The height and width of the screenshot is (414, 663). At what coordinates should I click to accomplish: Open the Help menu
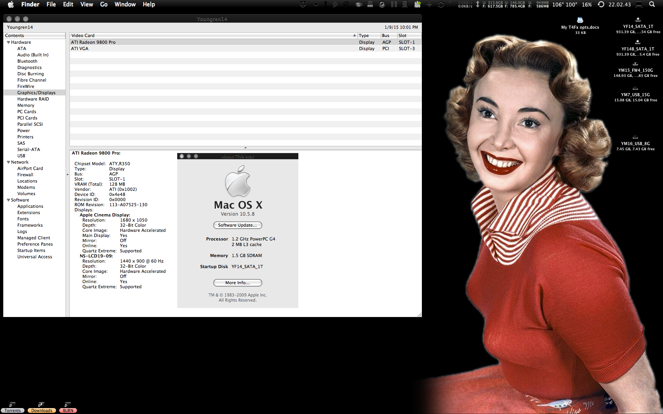click(x=149, y=4)
